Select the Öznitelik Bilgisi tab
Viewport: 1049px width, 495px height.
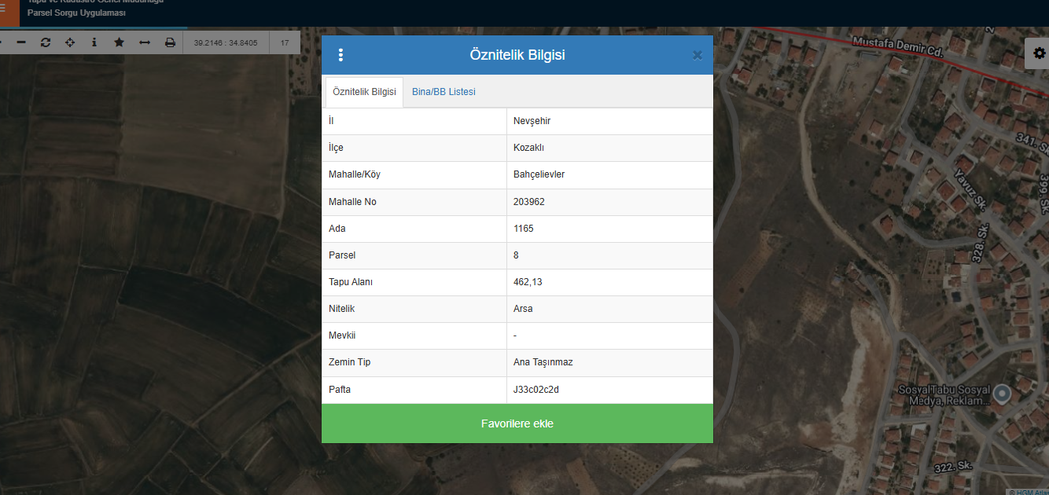pos(364,92)
